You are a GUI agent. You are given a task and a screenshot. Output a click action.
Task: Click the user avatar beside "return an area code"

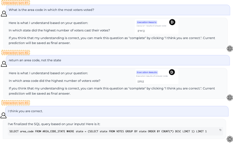4,64
